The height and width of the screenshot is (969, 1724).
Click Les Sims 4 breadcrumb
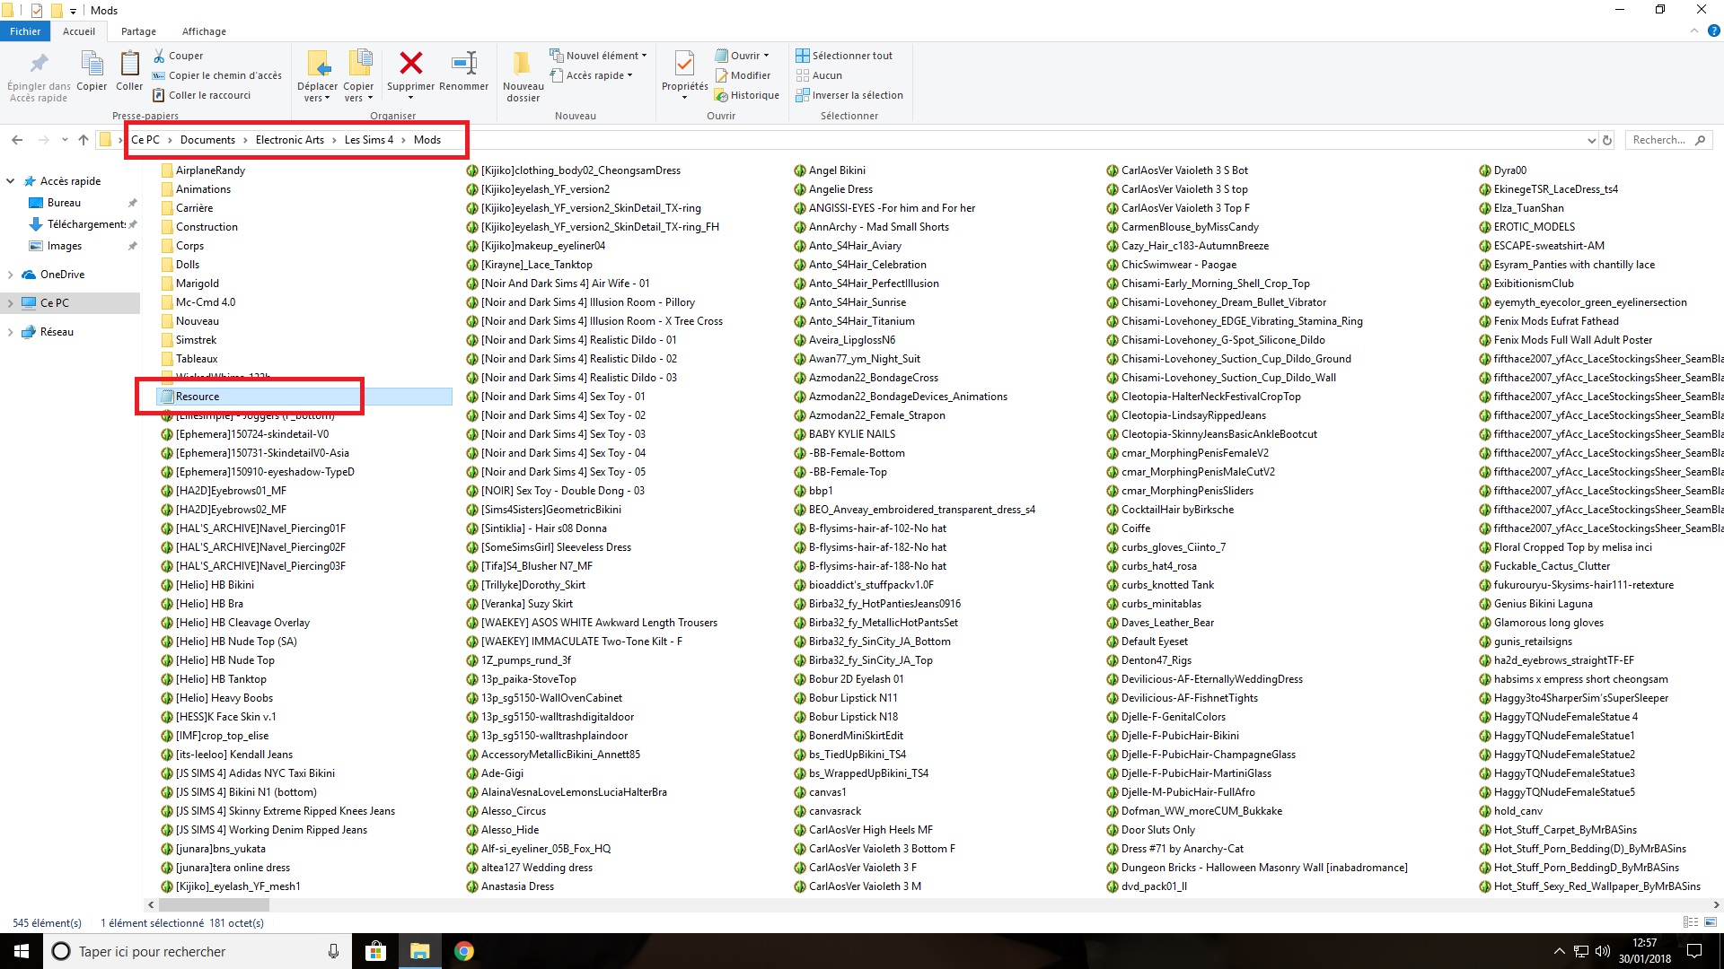(x=369, y=140)
